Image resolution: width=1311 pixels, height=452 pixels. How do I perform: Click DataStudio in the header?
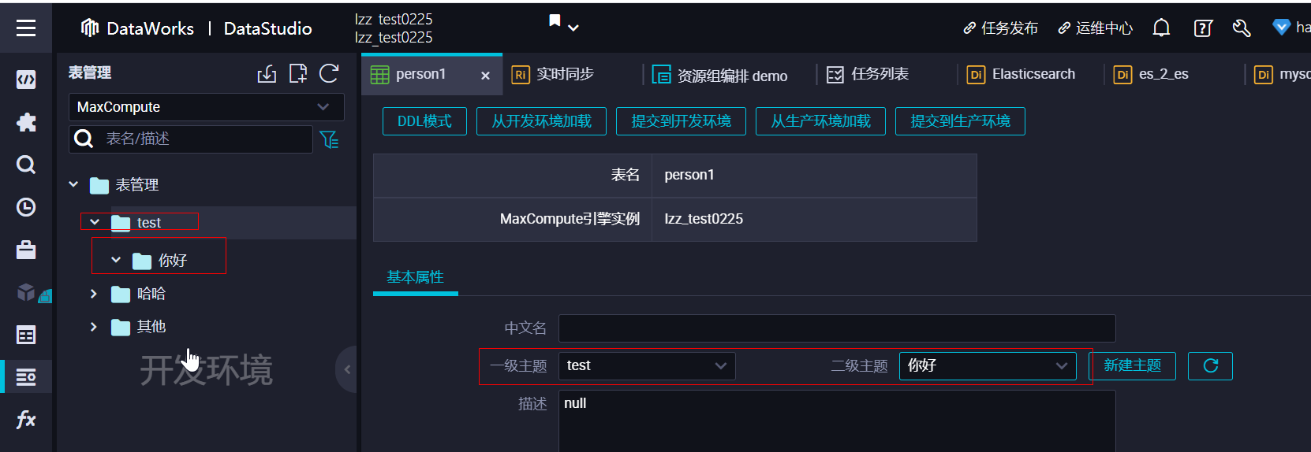pyautogui.click(x=267, y=28)
